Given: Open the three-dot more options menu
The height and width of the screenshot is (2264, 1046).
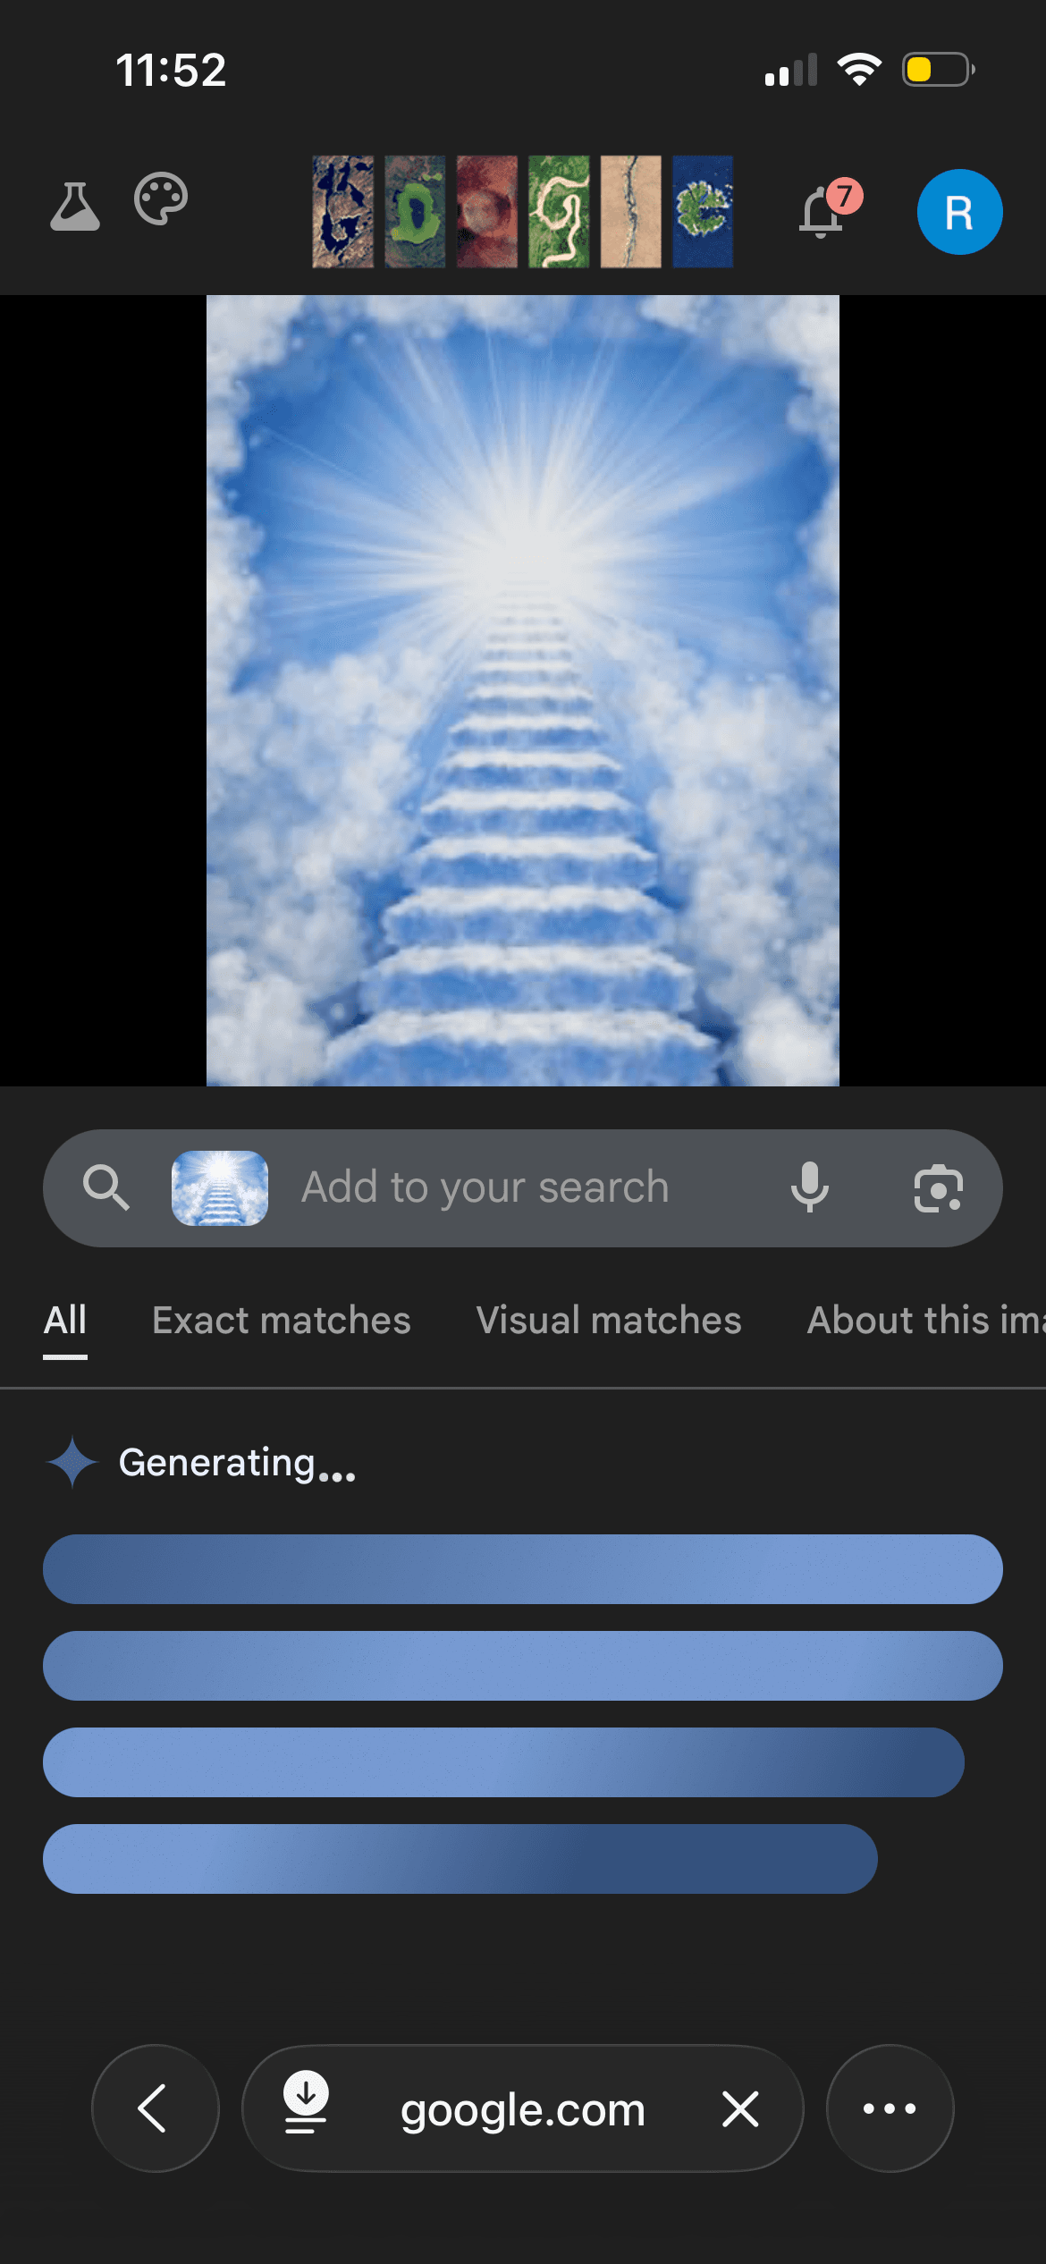Looking at the screenshot, I should (x=890, y=2108).
